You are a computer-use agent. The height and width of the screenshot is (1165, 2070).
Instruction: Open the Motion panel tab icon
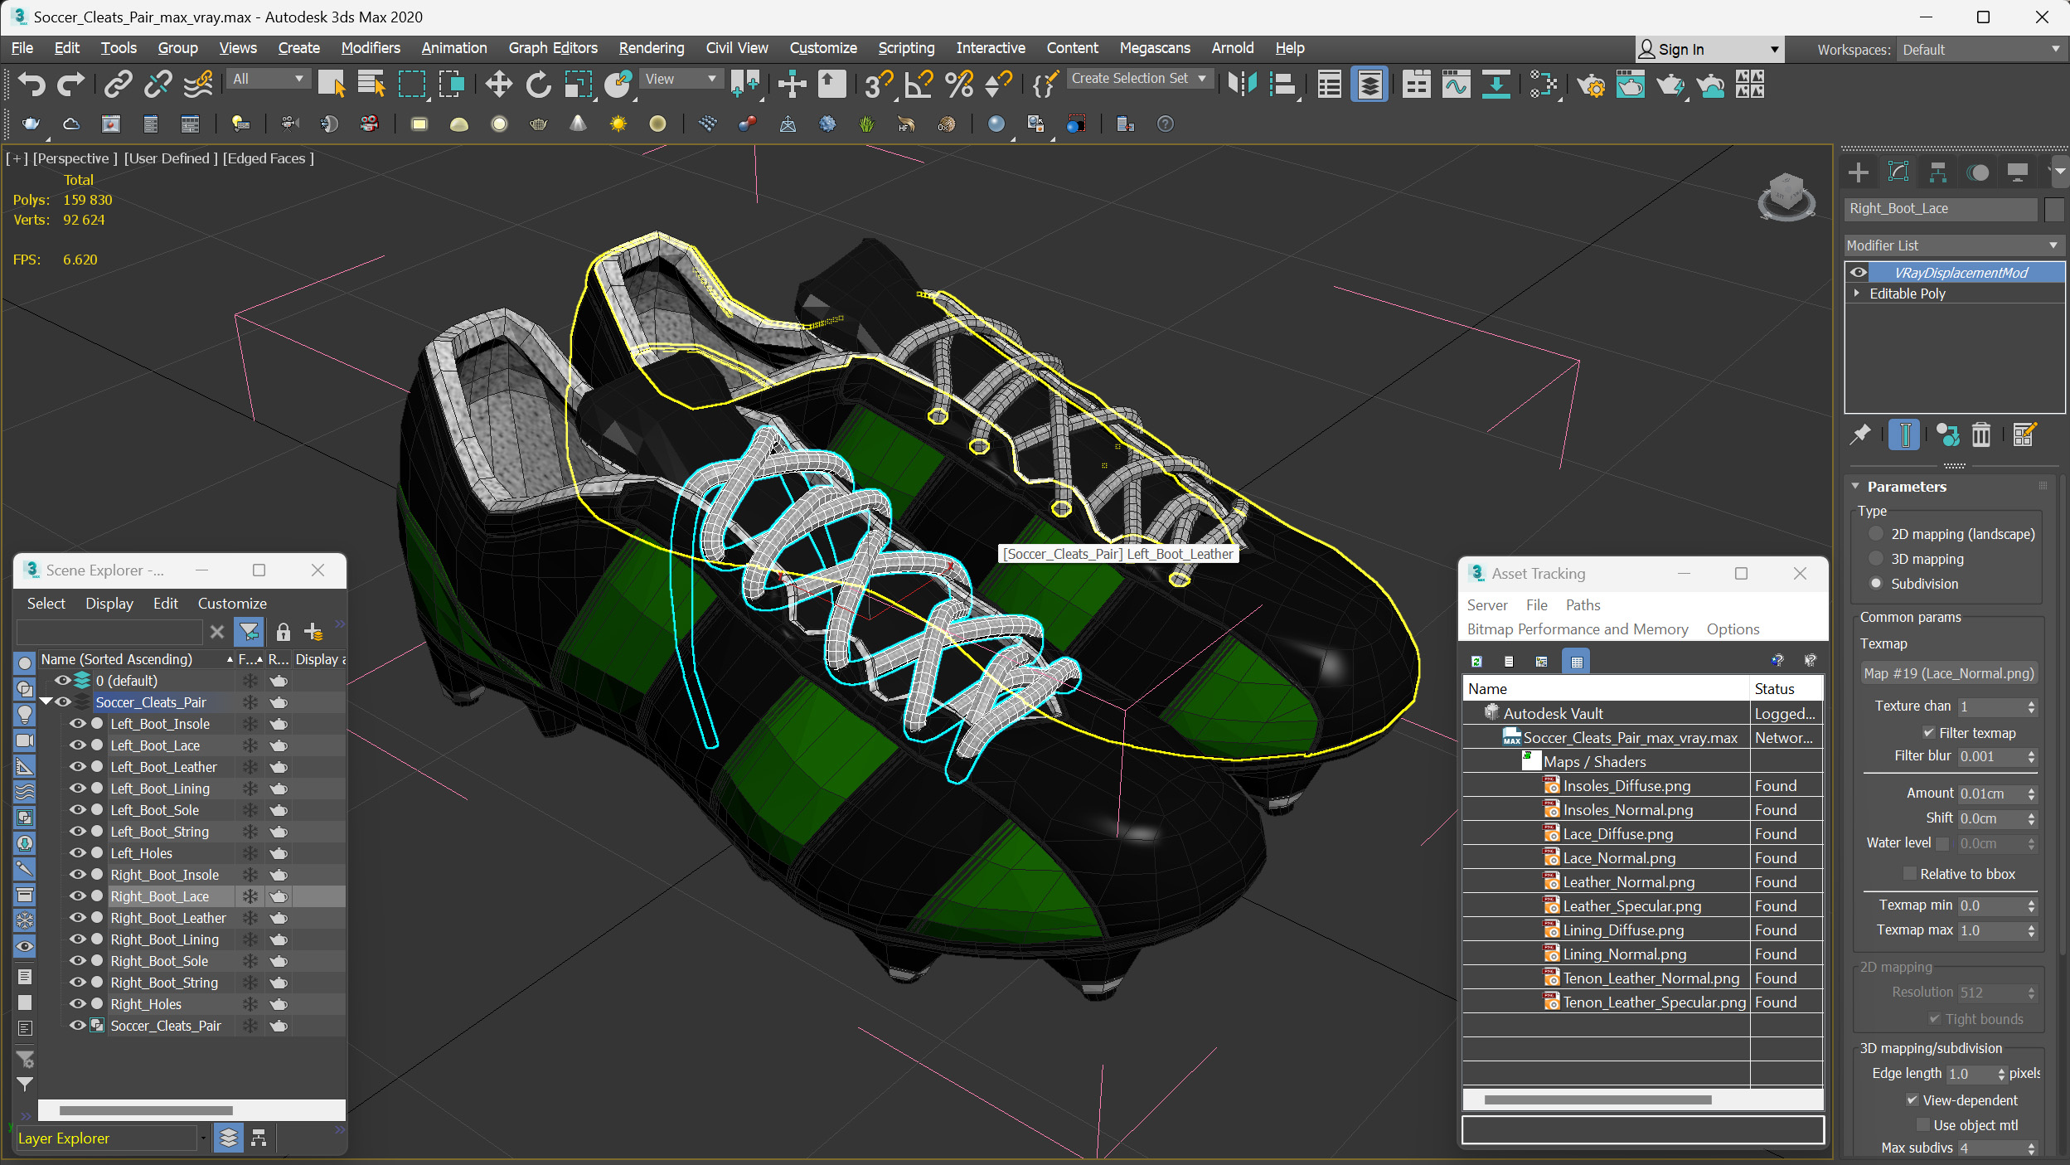(1977, 172)
